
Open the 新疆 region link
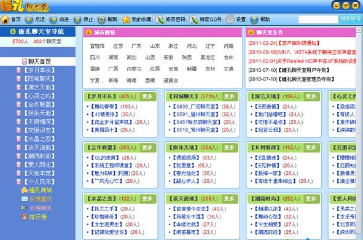pyautogui.click(x=192, y=69)
